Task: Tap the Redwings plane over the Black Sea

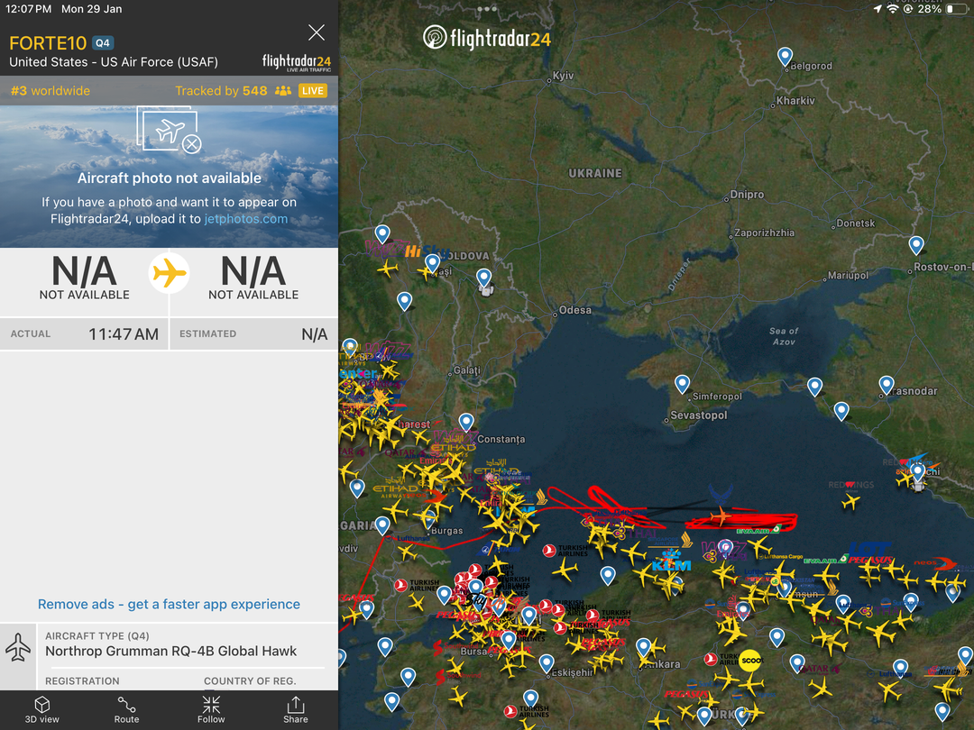Action: coord(851,500)
